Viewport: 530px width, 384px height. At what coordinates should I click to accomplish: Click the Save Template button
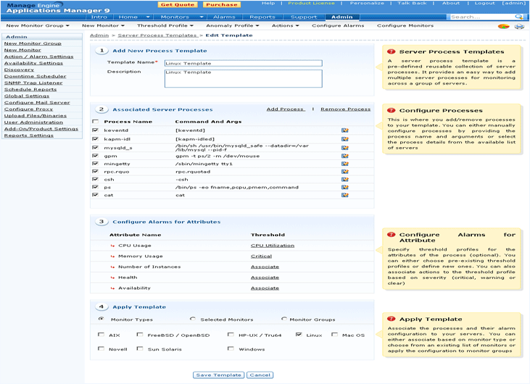(x=218, y=375)
